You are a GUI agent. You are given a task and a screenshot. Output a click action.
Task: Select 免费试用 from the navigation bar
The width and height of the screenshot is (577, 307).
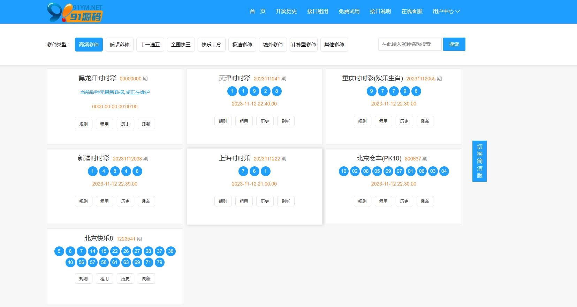(349, 11)
